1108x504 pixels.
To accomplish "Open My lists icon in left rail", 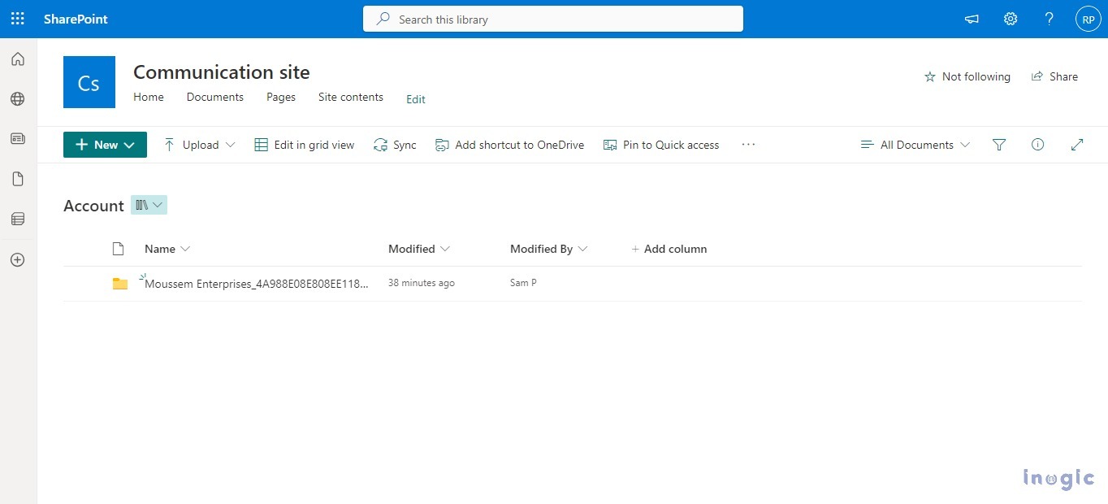I will click(x=18, y=219).
